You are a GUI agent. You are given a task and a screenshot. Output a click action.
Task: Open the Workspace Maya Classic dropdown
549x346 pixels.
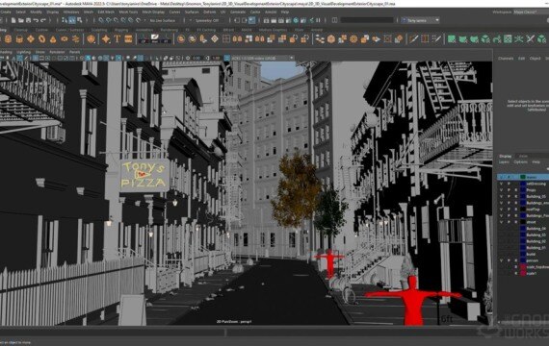[x=530, y=12]
